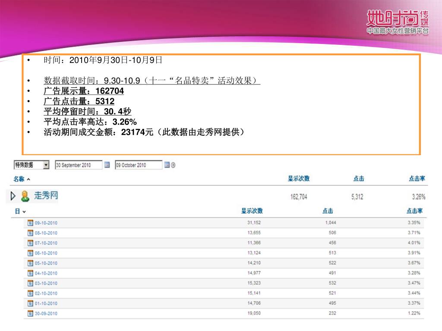Open the 走秀网 advertiser link
442x331 pixels.
(46, 195)
